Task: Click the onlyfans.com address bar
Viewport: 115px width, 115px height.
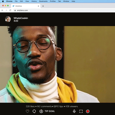Action: click(x=64, y=10)
